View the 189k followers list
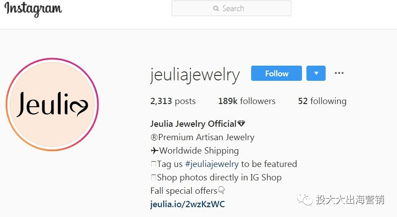 tap(247, 101)
